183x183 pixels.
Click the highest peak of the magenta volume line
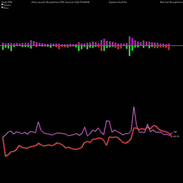[x=134, y=107]
